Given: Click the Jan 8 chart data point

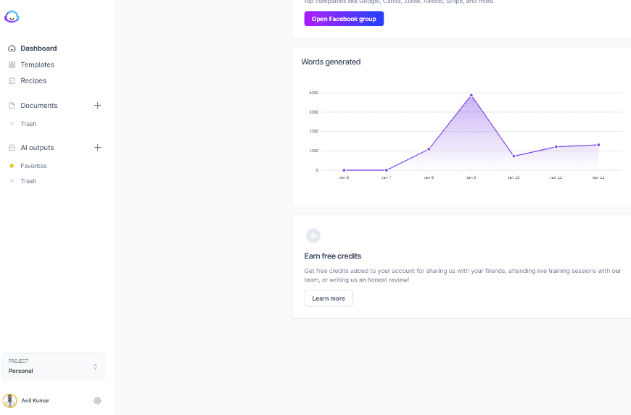Looking at the screenshot, I should (x=429, y=149).
